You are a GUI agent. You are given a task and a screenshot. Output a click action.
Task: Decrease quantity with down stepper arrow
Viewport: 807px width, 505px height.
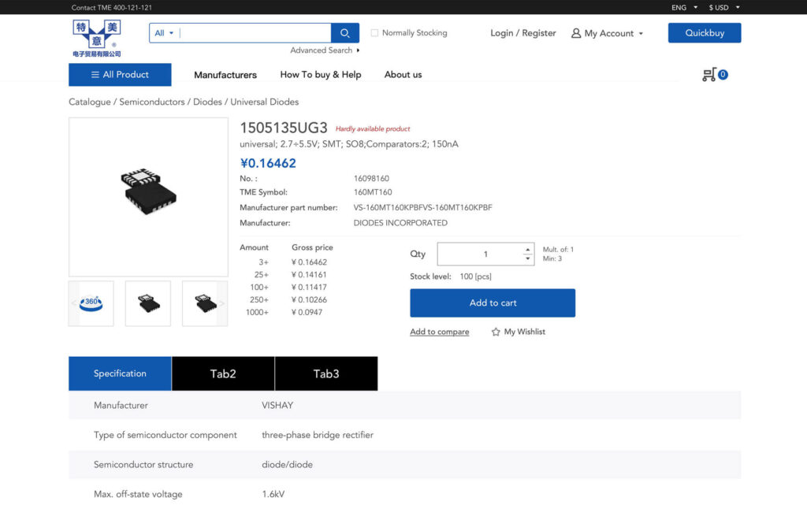click(527, 258)
